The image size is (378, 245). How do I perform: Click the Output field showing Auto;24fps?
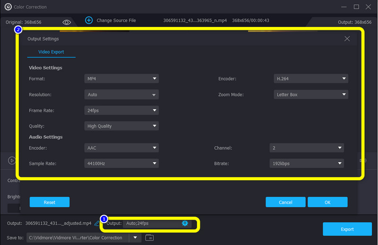pos(151,223)
